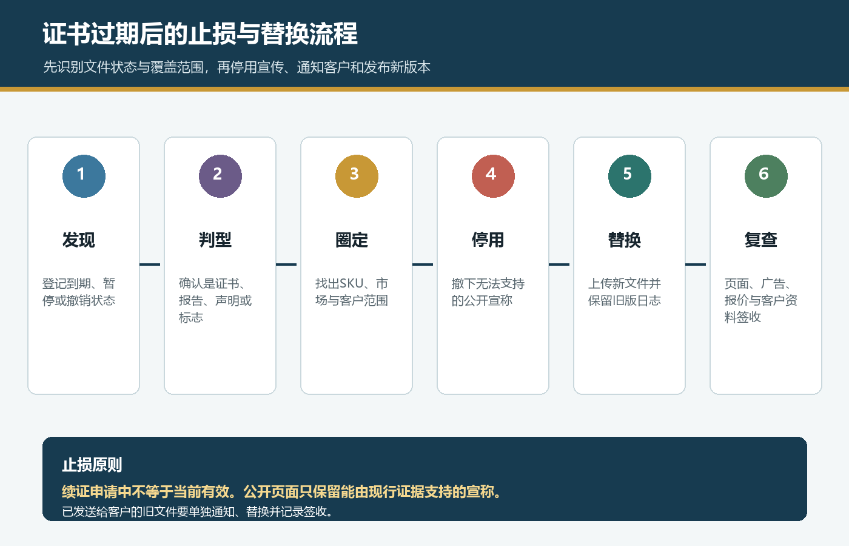Click the text 撤下无法支持的公开宣称

[488, 292]
